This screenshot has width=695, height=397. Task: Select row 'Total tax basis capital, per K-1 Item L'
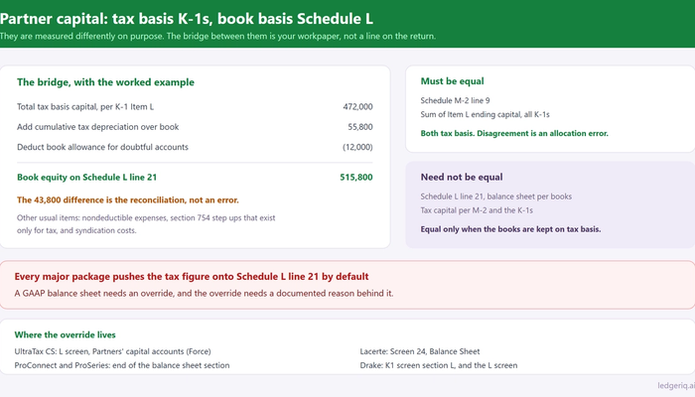pyautogui.click(x=195, y=107)
